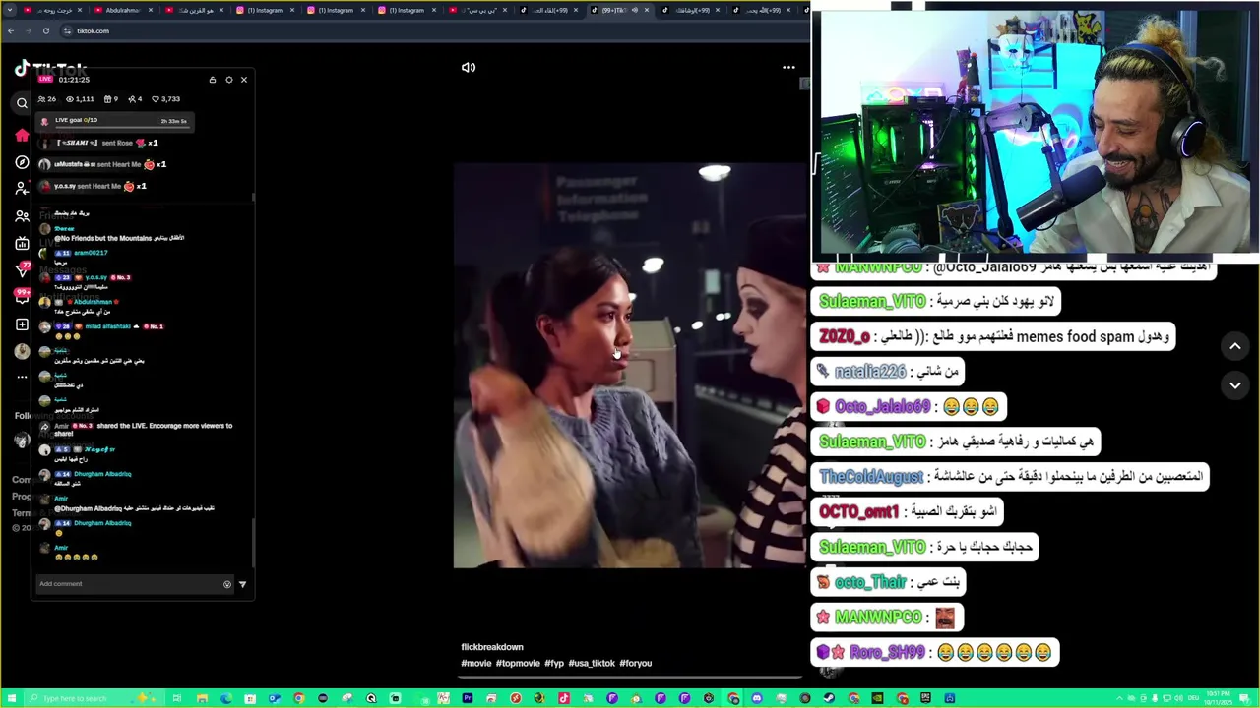Mute the TikTok video sound

[469, 68]
